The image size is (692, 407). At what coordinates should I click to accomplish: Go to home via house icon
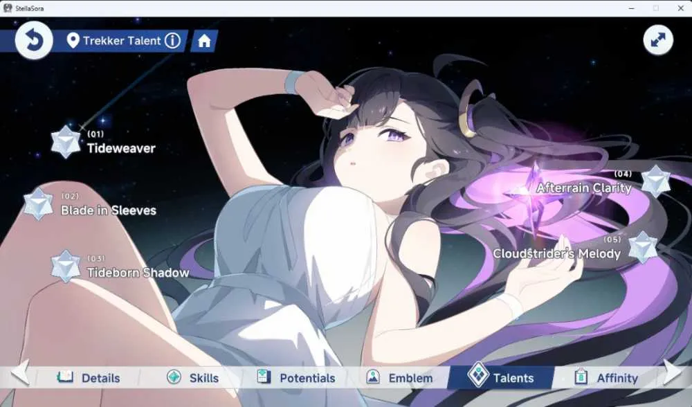[204, 41]
